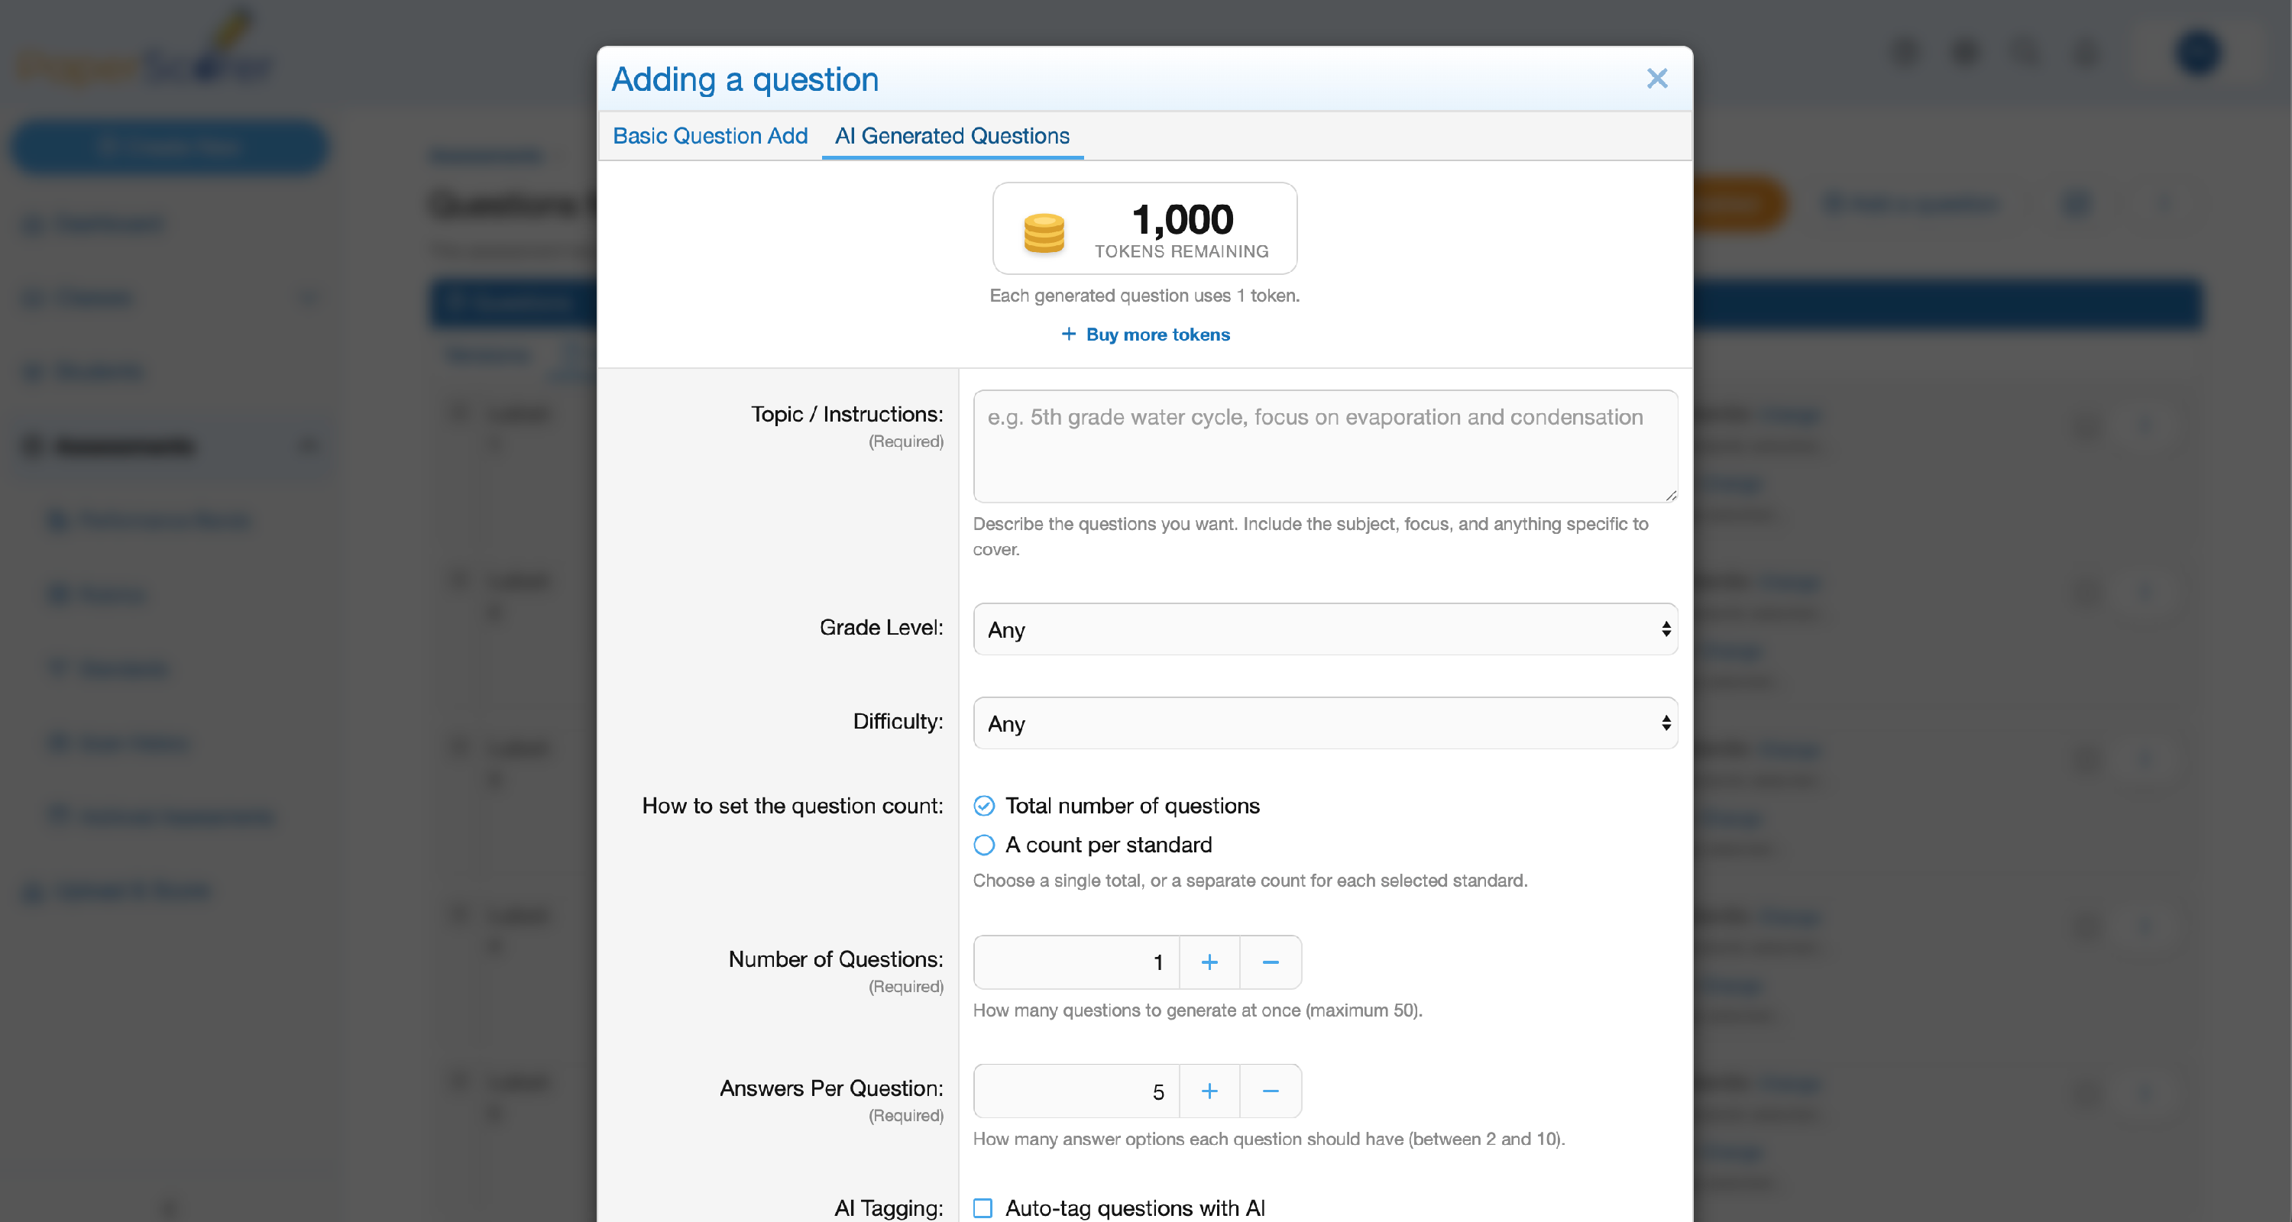
Task: Grab the Topic textarea resize handle
Action: tap(1671, 496)
